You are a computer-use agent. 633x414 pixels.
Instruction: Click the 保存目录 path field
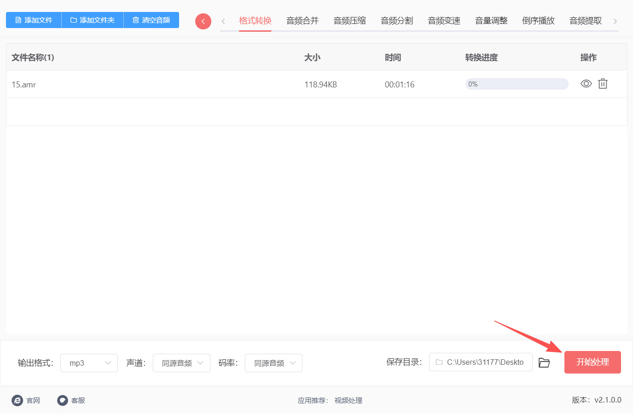[481, 362]
